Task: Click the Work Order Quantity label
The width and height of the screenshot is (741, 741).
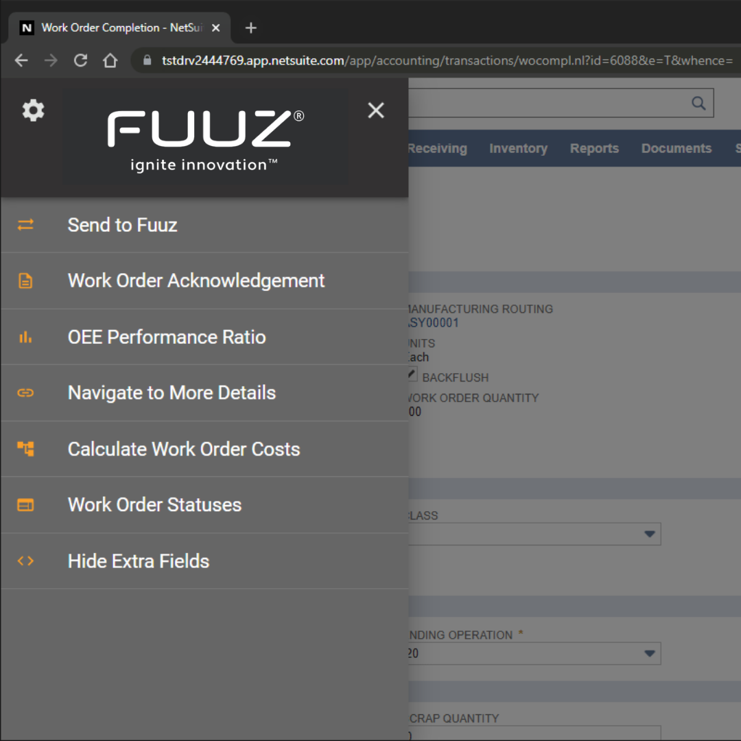Action: 473,398
